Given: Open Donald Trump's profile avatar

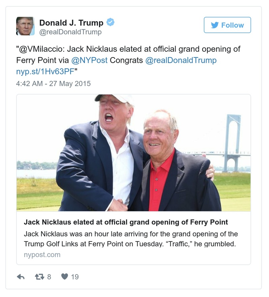Looking at the screenshot, I should tap(25, 25).
